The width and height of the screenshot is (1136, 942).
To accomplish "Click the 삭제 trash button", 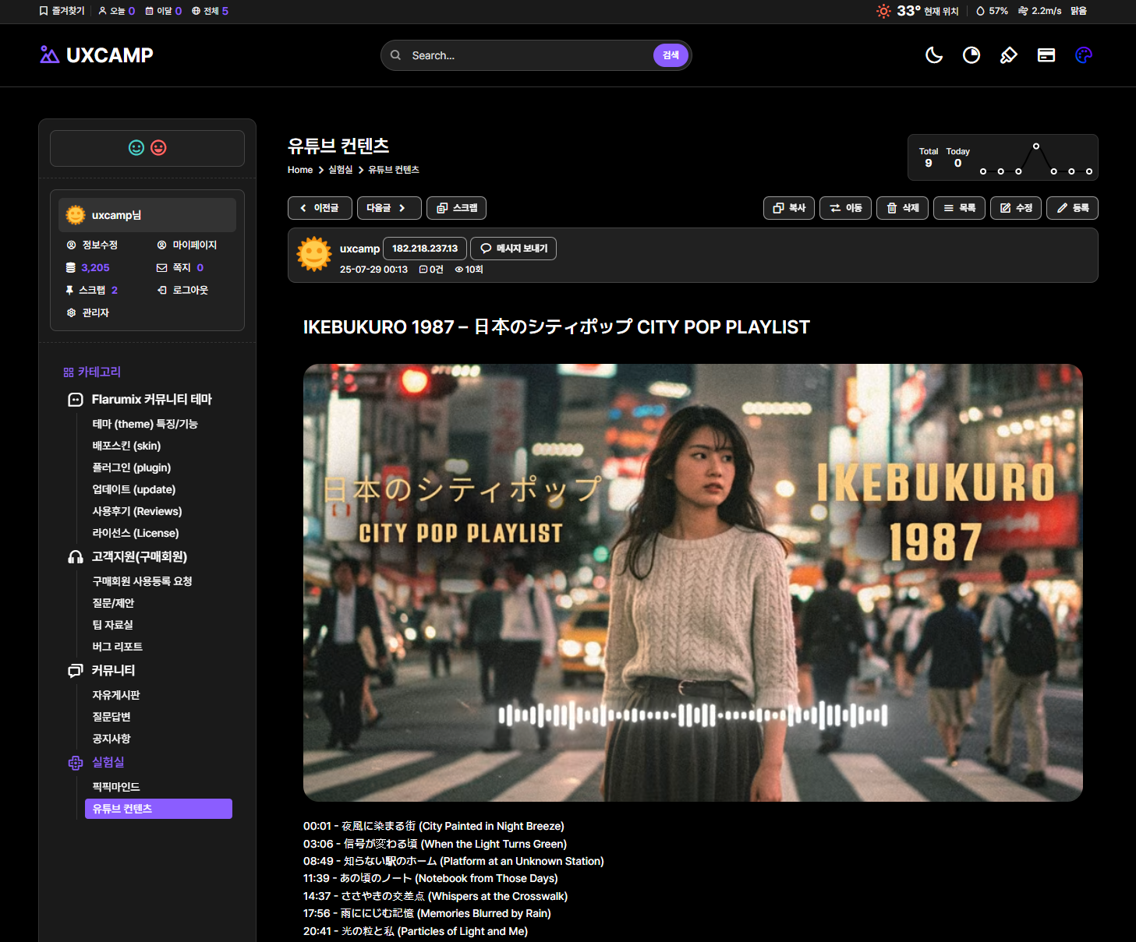I will tap(902, 208).
